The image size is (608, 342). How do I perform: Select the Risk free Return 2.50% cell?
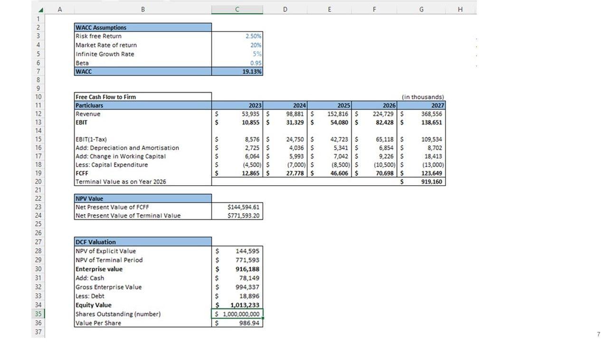[x=237, y=36]
